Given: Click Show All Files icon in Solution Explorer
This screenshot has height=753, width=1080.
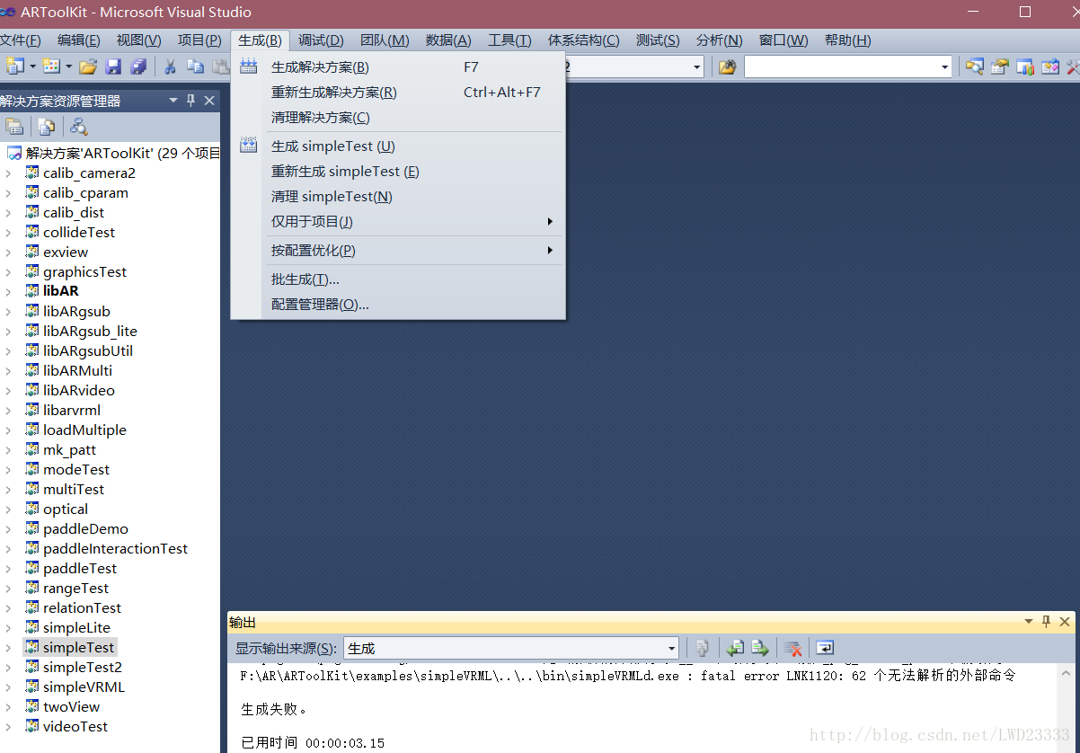Looking at the screenshot, I should pos(46,127).
